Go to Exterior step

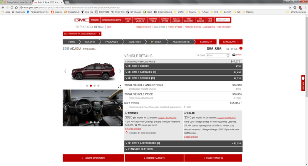(134, 42)
